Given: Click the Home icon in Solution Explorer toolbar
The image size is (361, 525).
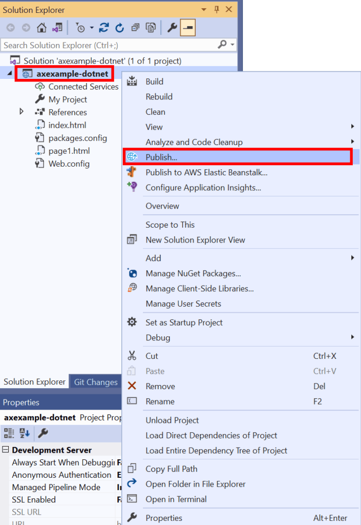Looking at the screenshot, I should [x=41, y=28].
